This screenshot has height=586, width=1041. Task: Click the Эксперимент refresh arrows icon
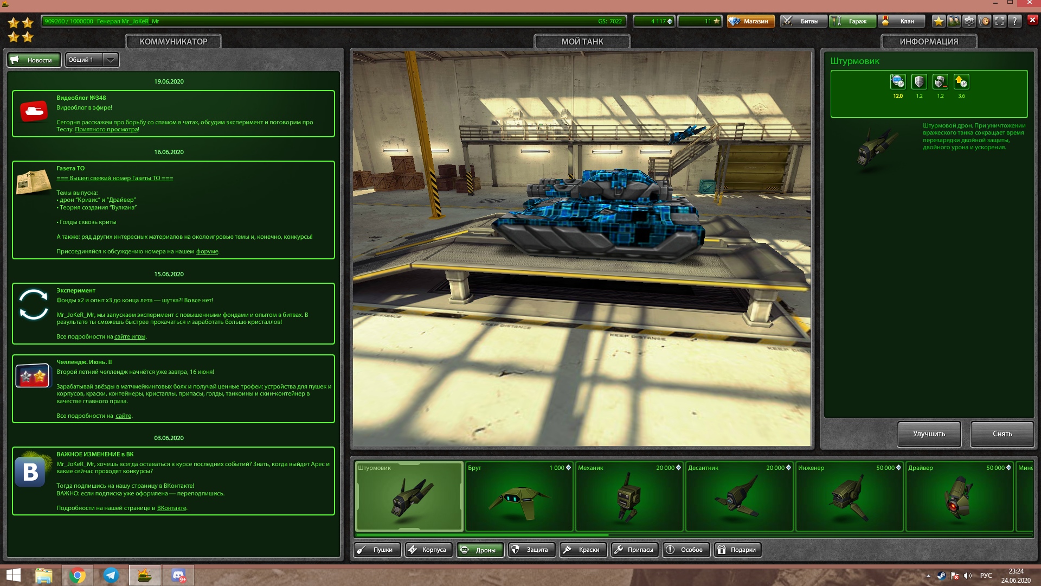tap(34, 304)
